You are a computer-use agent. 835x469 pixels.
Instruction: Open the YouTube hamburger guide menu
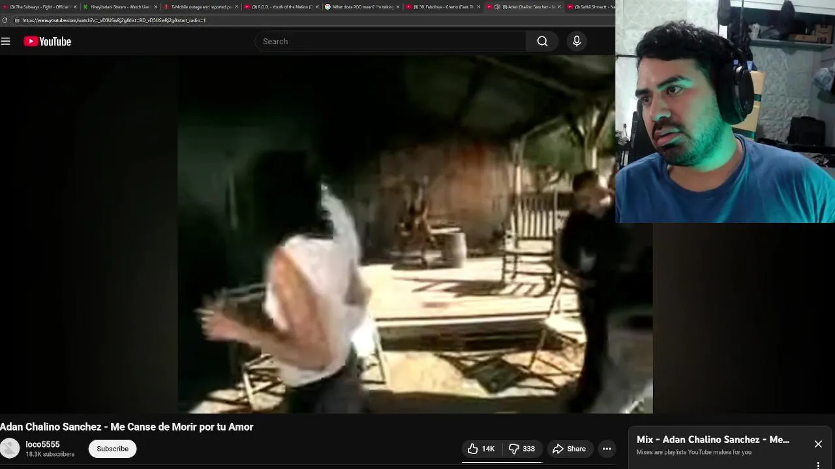point(6,42)
